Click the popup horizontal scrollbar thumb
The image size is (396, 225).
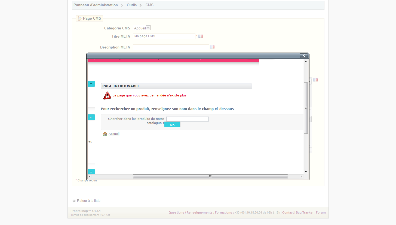tap(210, 177)
